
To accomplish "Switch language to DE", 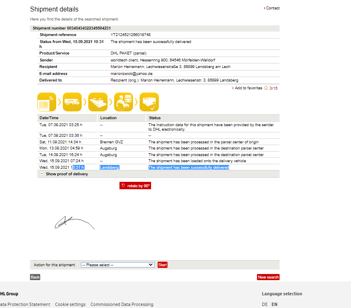I will pyautogui.click(x=265, y=305).
